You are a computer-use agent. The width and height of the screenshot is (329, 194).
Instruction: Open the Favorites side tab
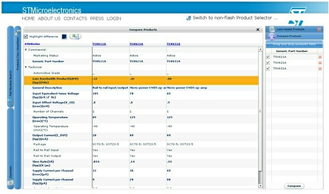(10, 149)
